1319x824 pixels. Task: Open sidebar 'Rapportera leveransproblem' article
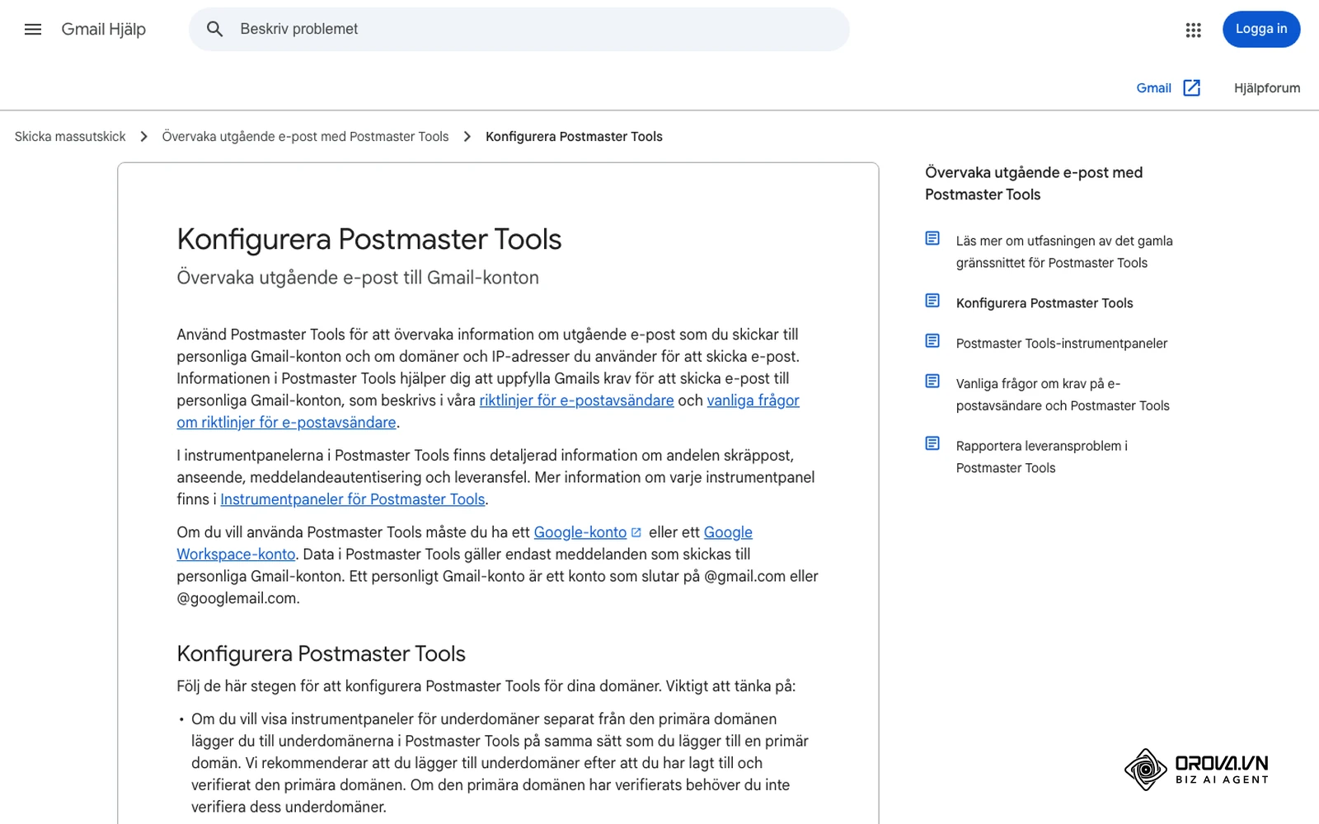[1042, 457]
